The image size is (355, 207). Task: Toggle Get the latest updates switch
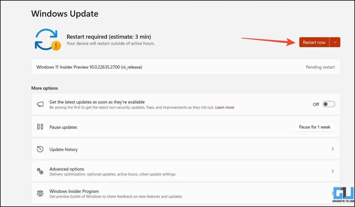[329, 104]
